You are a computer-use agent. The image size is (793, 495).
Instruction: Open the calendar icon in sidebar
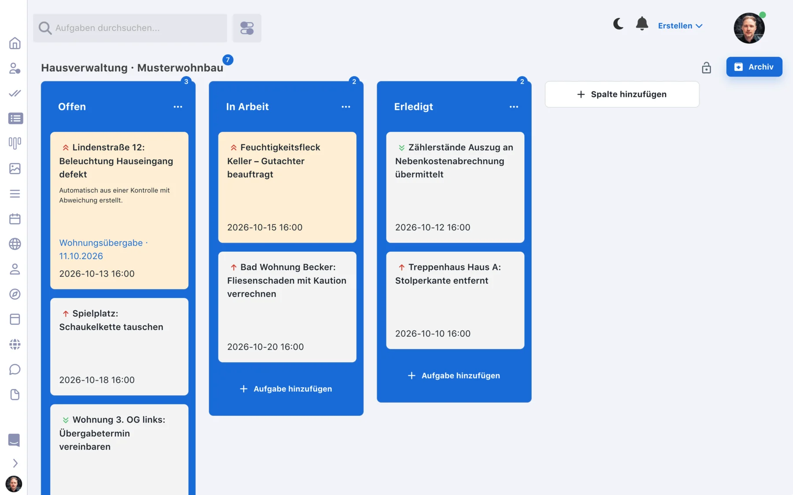(x=15, y=219)
